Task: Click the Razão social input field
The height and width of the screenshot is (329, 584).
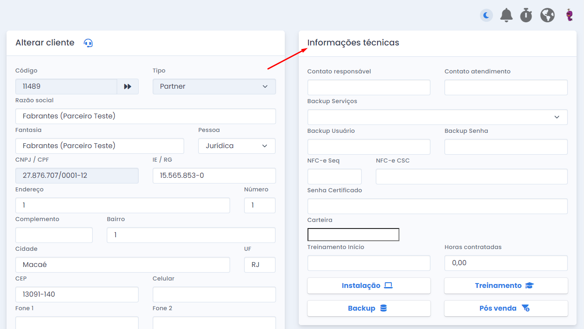Action: tap(145, 116)
